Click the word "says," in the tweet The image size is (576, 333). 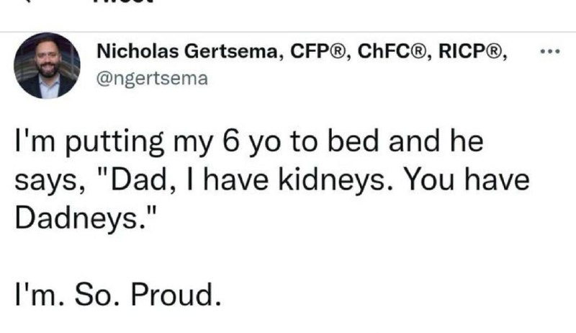point(50,182)
